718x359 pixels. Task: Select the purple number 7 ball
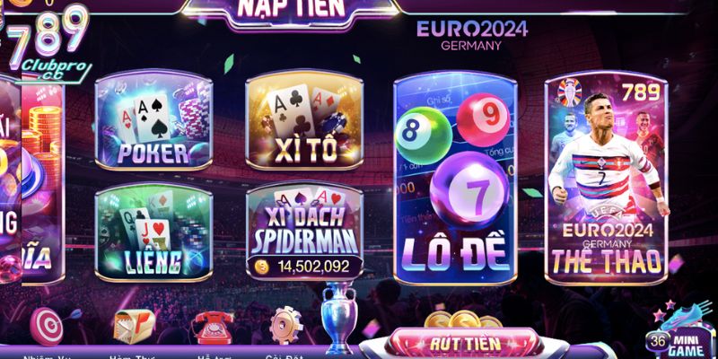tap(470, 190)
